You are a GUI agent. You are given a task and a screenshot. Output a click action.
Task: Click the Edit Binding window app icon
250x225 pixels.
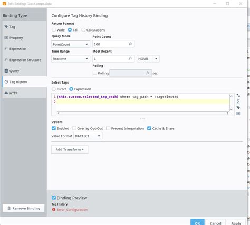[x=4, y=4]
